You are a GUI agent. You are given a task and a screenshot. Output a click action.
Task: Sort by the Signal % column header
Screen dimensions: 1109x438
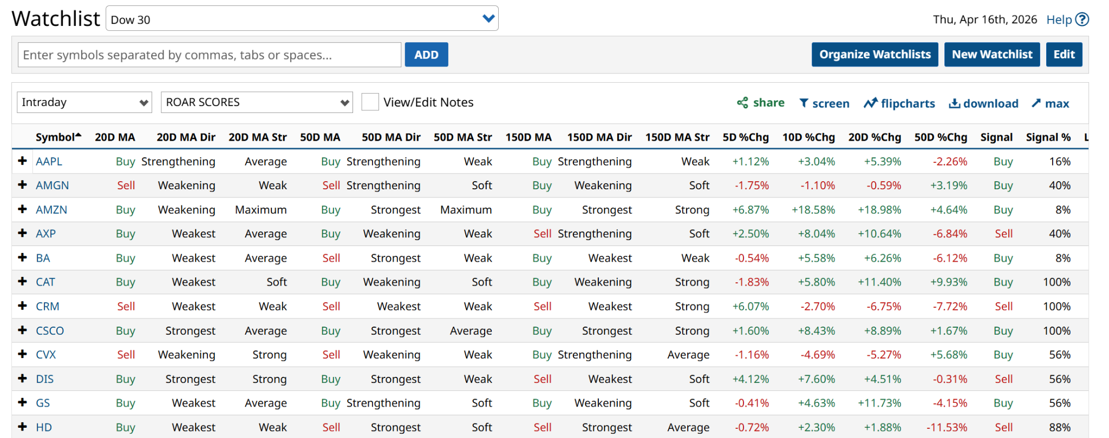point(1048,137)
